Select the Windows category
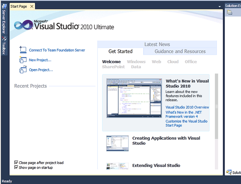 click(x=136, y=62)
